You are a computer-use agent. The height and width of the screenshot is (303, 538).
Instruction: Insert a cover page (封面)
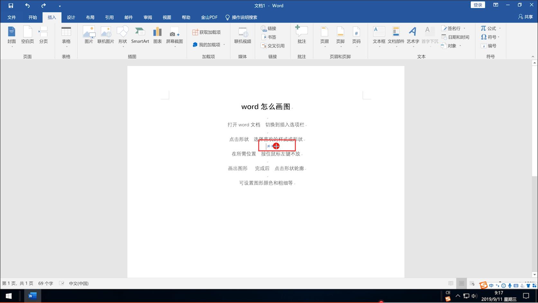[x=12, y=36]
